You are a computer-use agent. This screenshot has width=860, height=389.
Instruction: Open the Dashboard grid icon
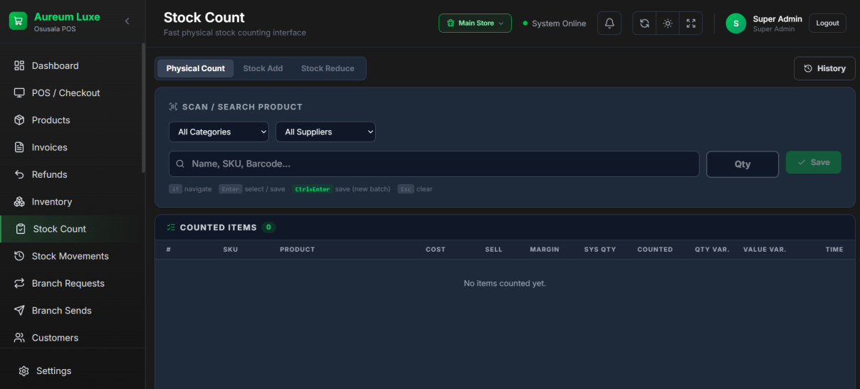(x=19, y=65)
